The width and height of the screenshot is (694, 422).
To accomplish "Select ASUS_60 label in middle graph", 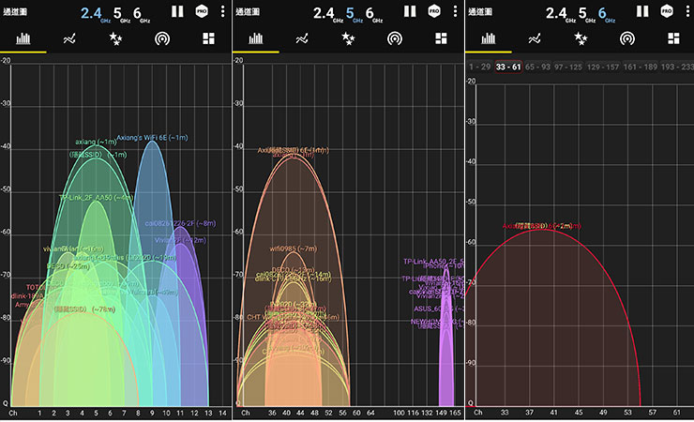I will tap(438, 309).
